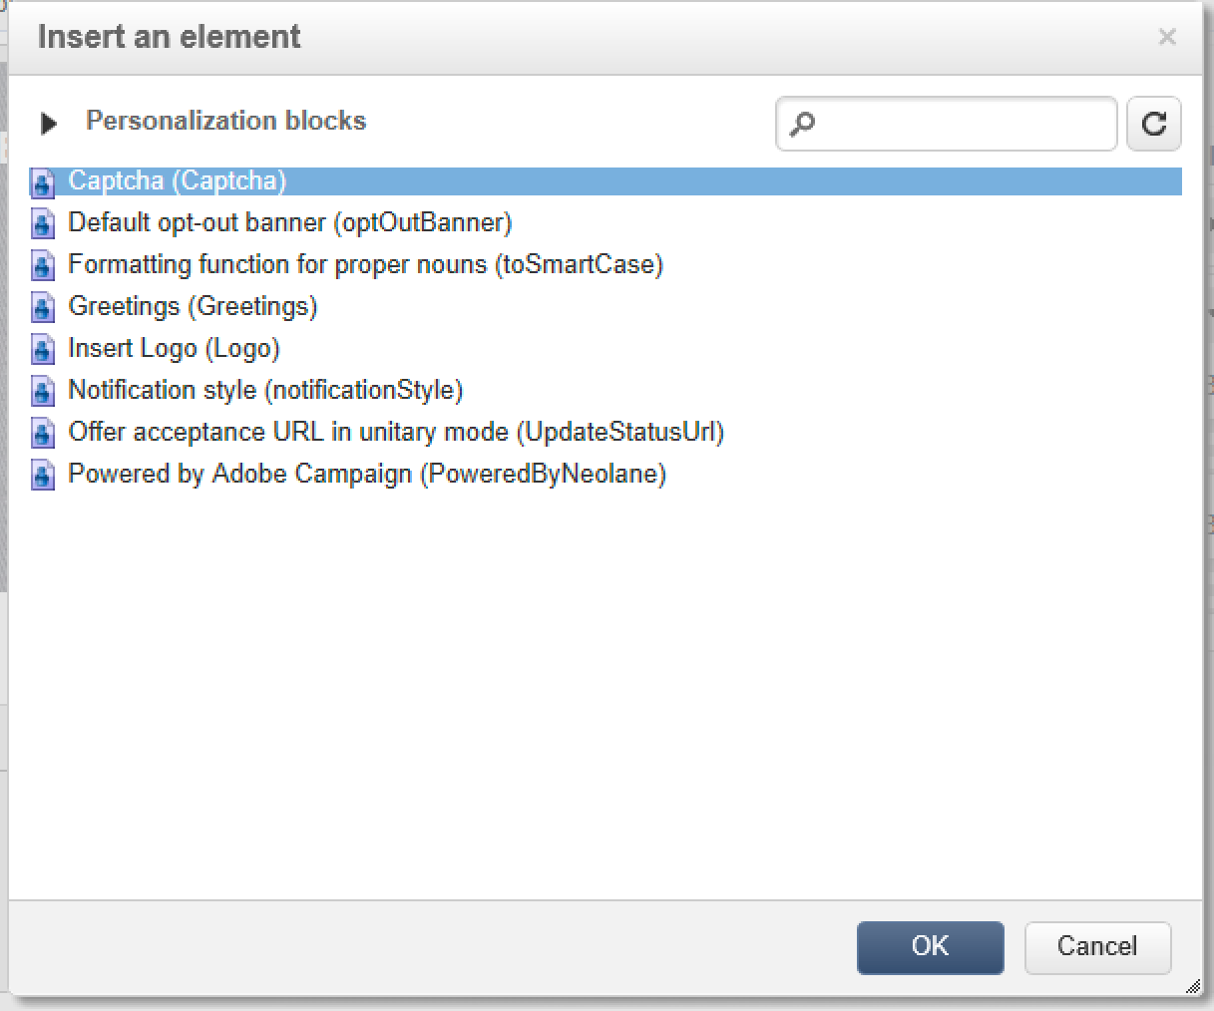
Task: Select Greetings (Greetings) from the list
Action: (193, 306)
